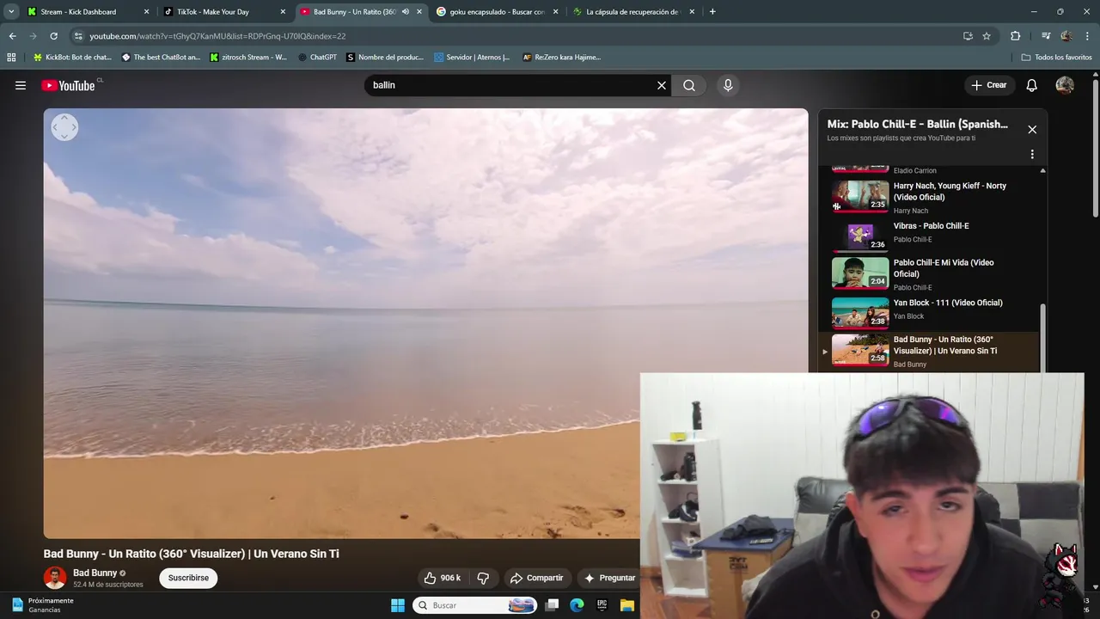Open The best ChatBot bookmark
This screenshot has width=1100, height=619.
pos(161,58)
